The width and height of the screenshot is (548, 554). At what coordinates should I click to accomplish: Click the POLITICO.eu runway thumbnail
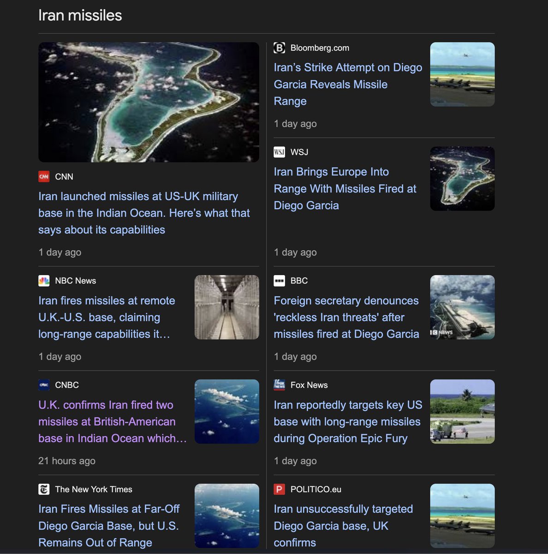point(462,516)
